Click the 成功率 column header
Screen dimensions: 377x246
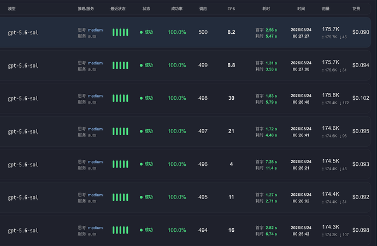[176, 9]
